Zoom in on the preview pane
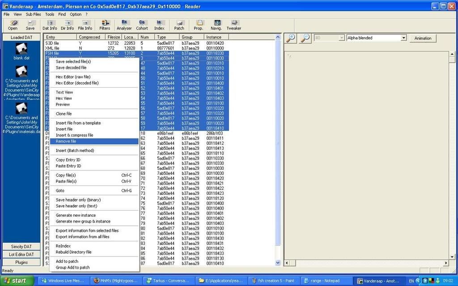 pyautogui.click(x=291, y=38)
